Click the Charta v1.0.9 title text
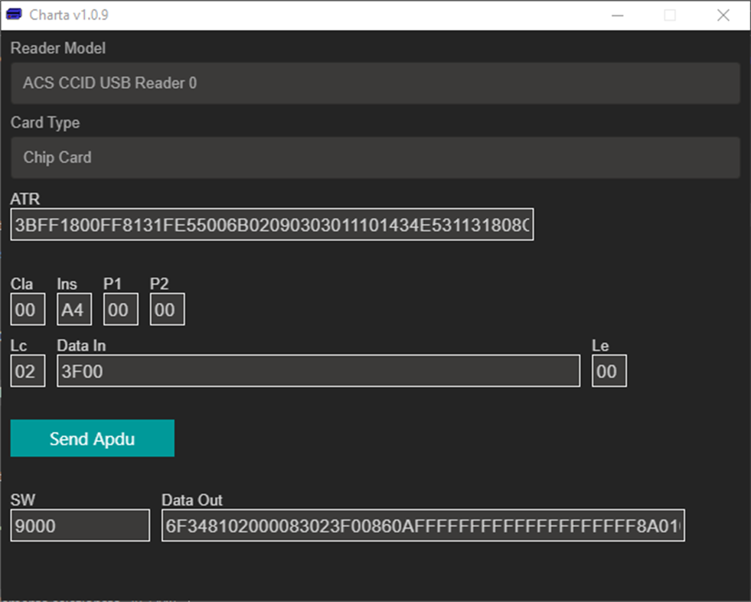This screenshot has height=602, width=751. 68,15
